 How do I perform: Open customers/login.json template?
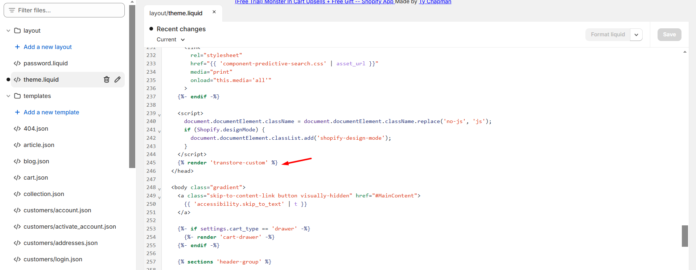53,259
